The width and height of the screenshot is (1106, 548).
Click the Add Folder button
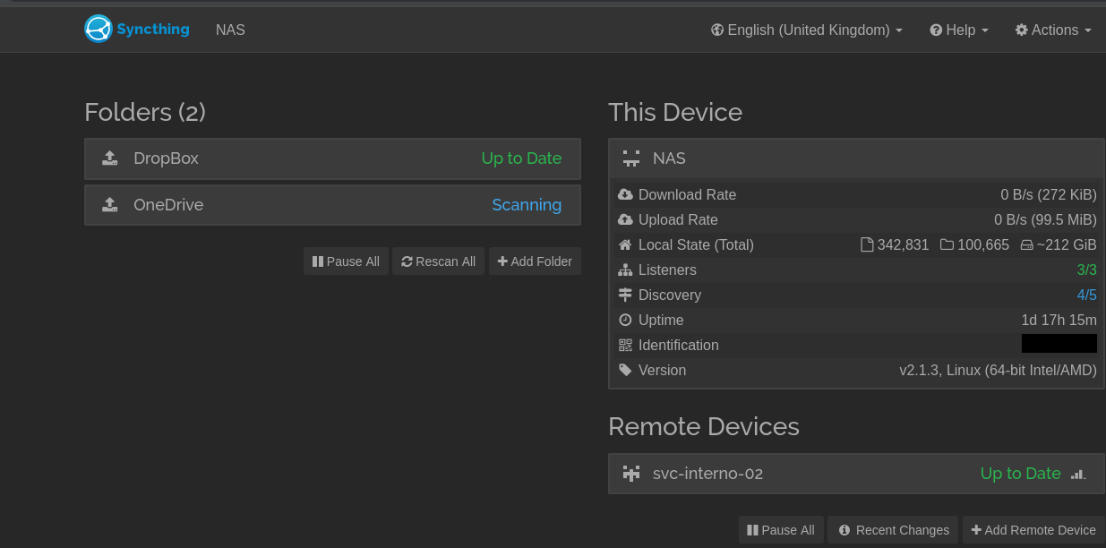click(535, 261)
